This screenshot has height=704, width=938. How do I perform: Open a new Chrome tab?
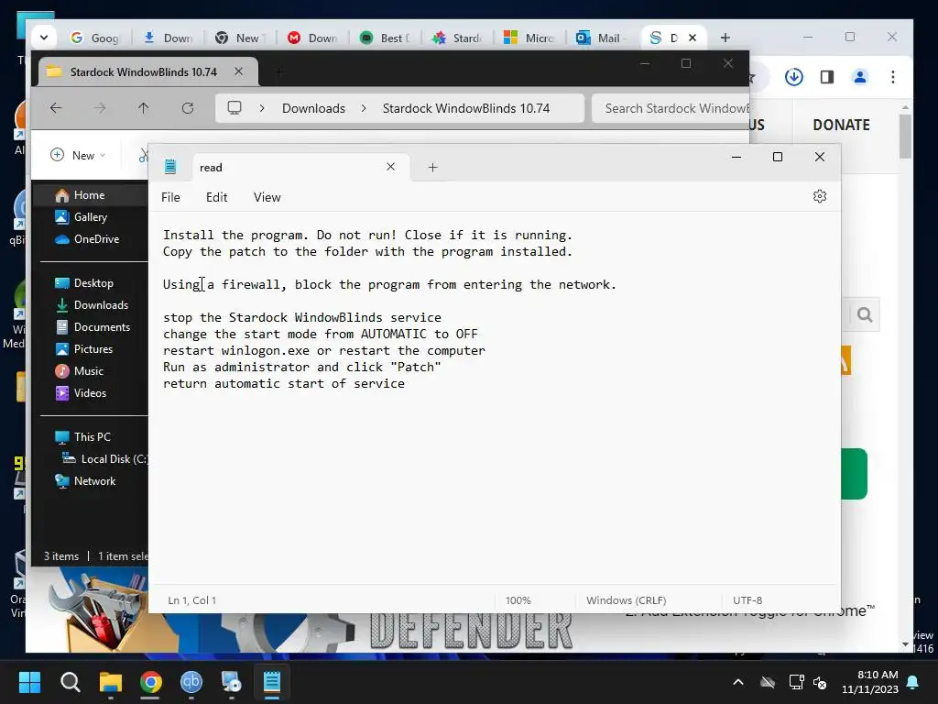[x=725, y=38]
